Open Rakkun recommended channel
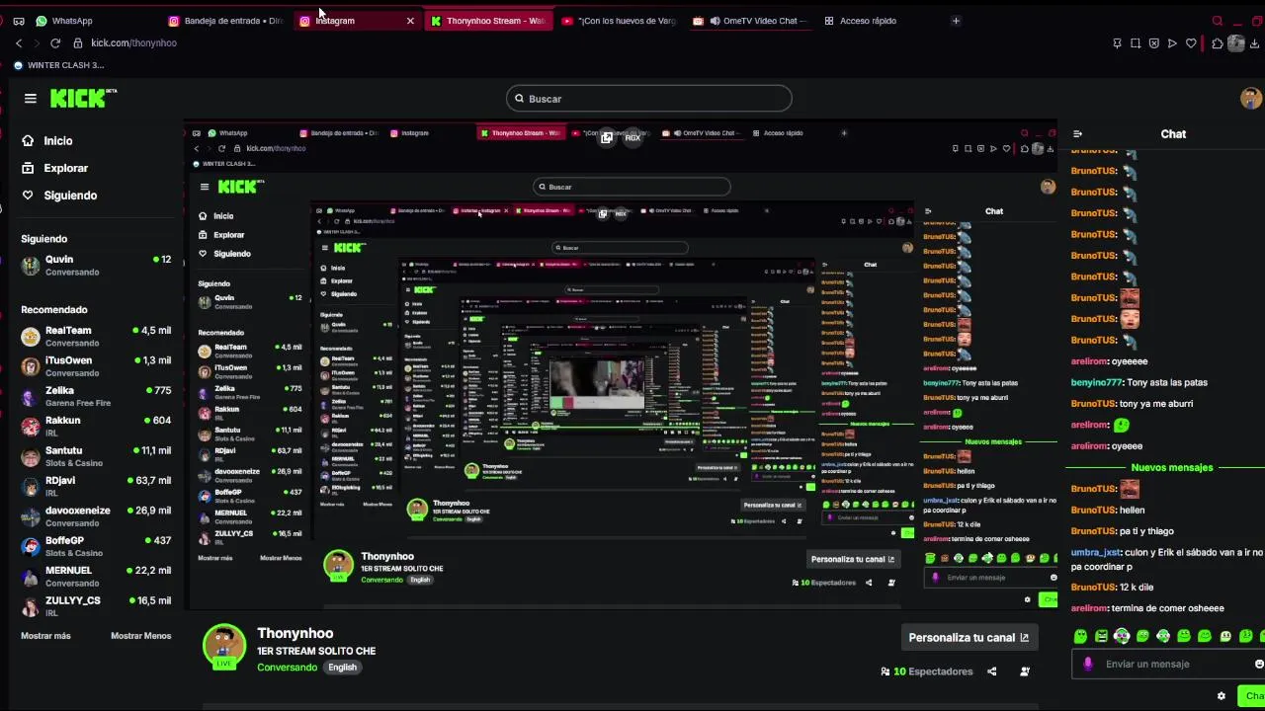This screenshot has height=711, width=1265. (x=97, y=426)
